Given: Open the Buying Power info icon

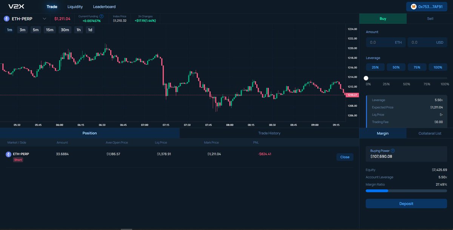Looking at the screenshot, I should (393, 150).
